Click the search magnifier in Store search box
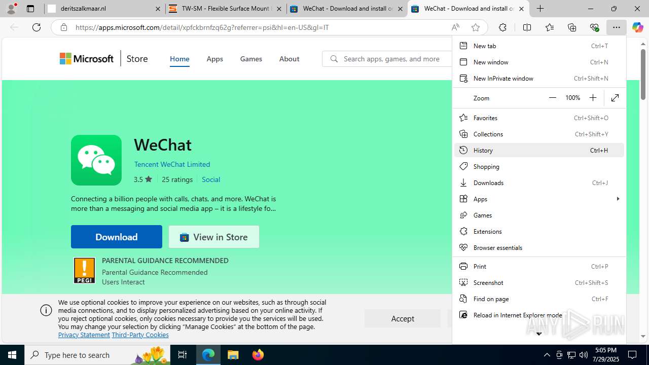The width and height of the screenshot is (649, 365). [x=334, y=59]
